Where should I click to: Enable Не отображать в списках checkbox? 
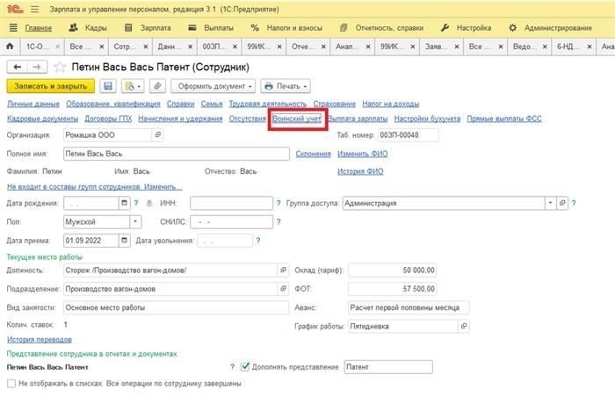coord(11,383)
